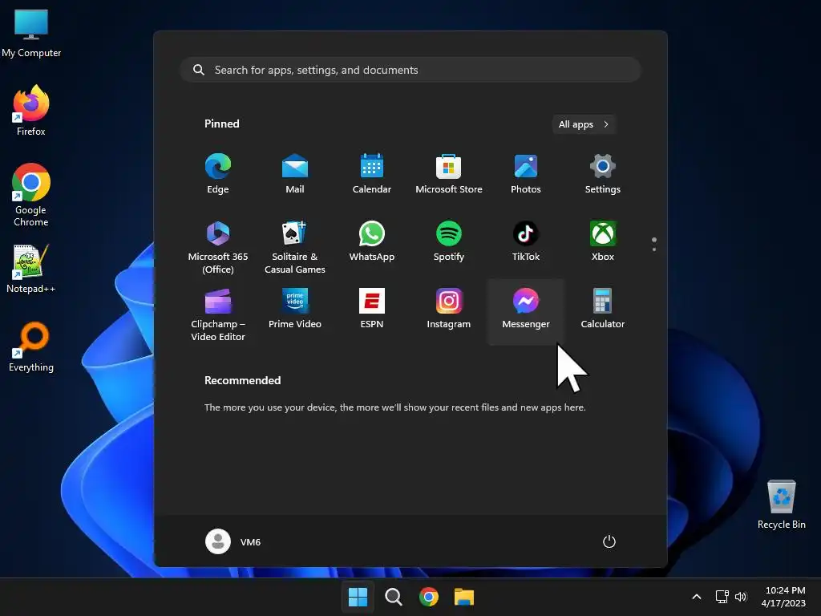Viewport: 821px width, 616px height.
Task: Show hidden icons in system tray
Action: pos(697,597)
